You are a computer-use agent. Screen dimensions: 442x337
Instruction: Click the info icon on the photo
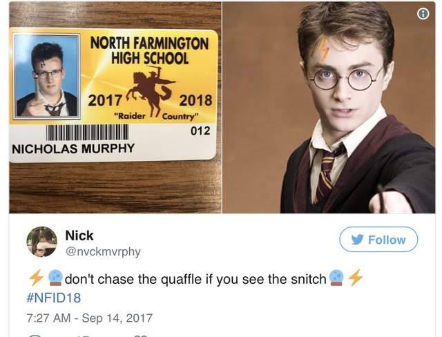tap(423, 14)
